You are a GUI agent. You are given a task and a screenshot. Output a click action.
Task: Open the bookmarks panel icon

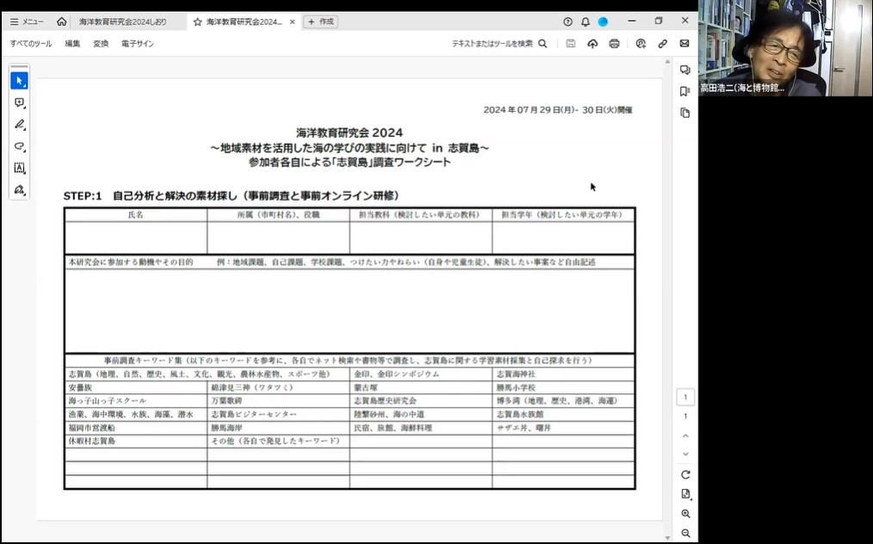(685, 91)
